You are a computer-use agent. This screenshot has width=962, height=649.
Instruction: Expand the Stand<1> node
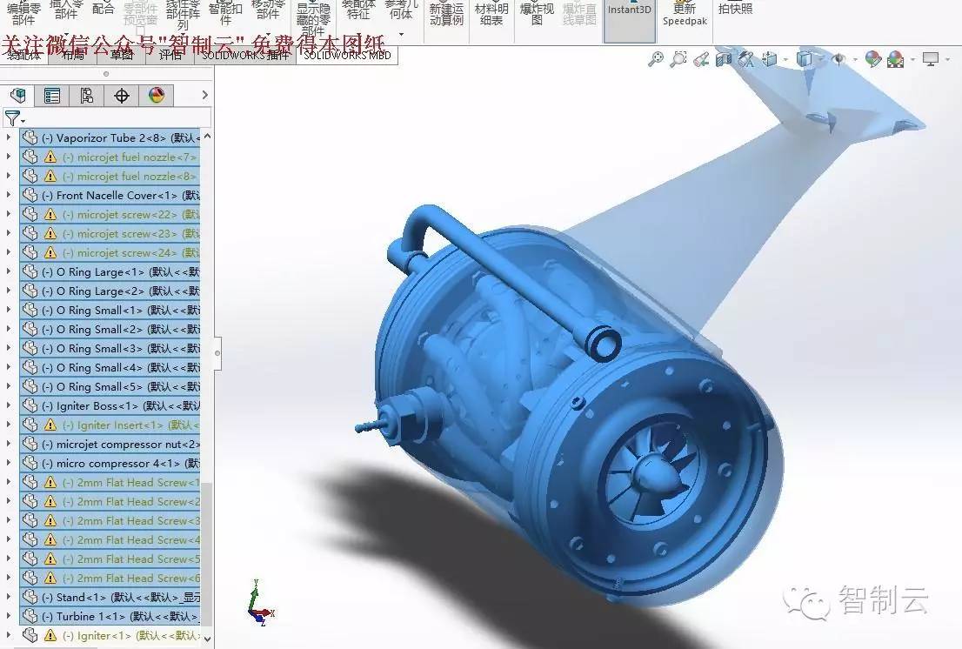point(8,598)
